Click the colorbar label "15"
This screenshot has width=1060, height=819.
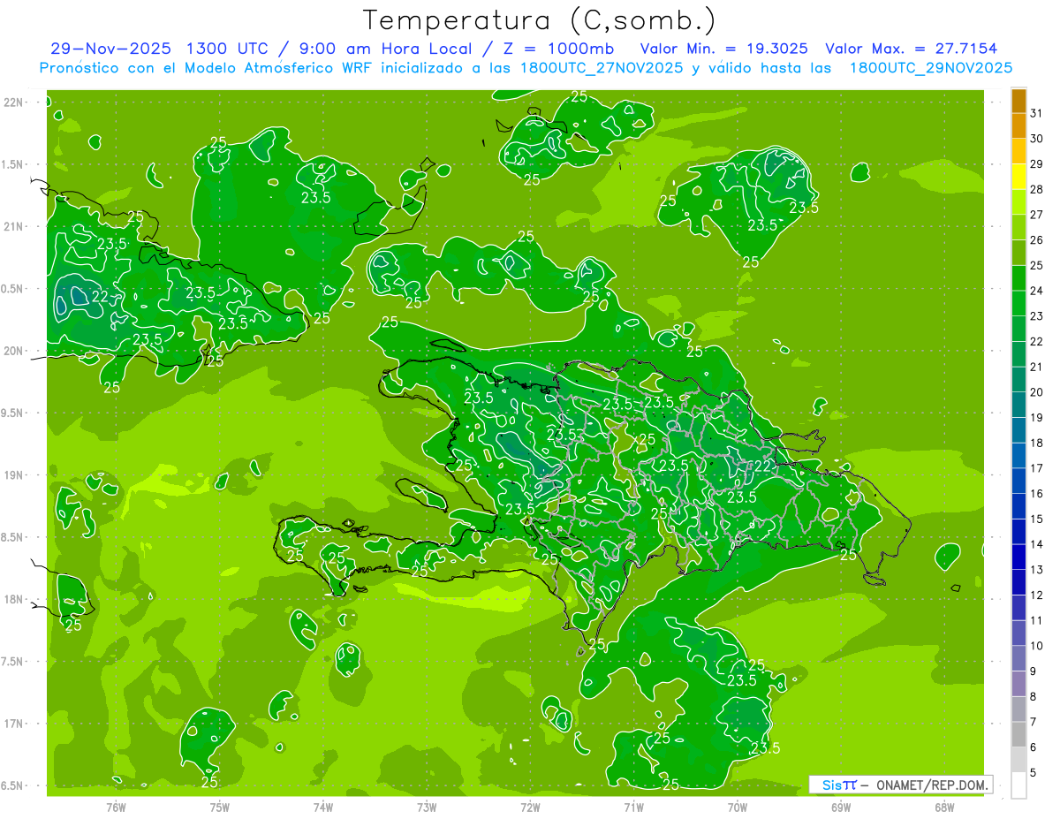[x=1037, y=519]
